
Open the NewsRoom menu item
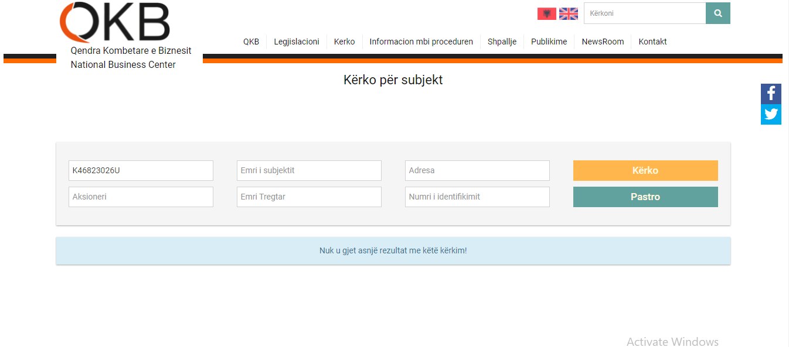coord(603,42)
